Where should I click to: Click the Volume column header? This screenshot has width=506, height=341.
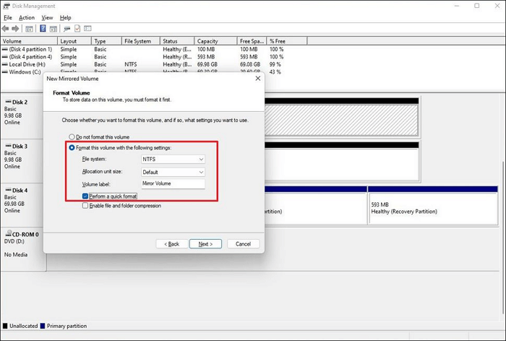point(29,41)
